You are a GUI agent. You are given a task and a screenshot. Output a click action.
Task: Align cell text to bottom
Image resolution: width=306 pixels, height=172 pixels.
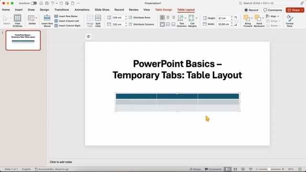[173, 24]
